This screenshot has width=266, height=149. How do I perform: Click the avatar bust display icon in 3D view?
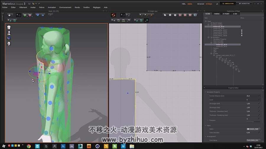pyautogui.click(x=9, y=33)
